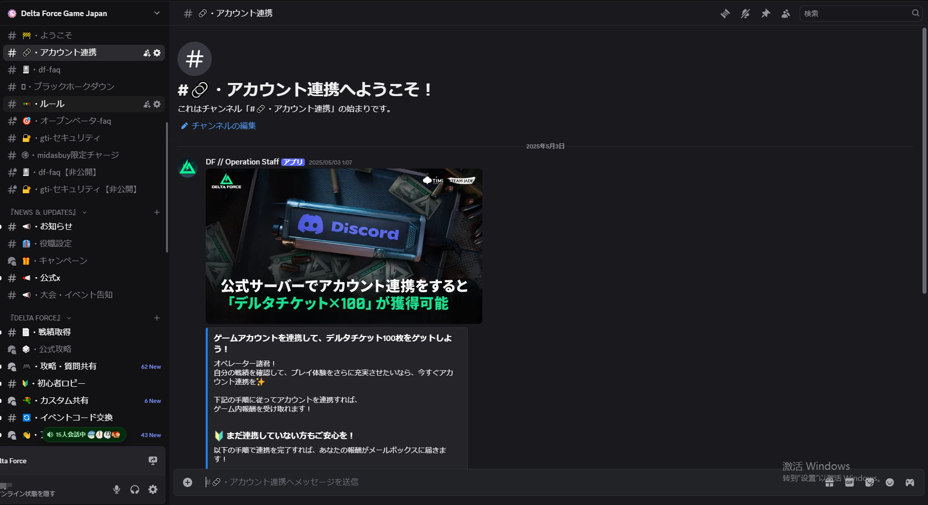Open the pinned messages panel

click(x=765, y=14)
